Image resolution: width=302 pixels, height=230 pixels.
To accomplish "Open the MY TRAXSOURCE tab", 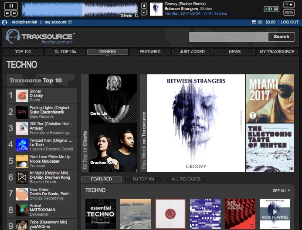I will pos(277,51).
